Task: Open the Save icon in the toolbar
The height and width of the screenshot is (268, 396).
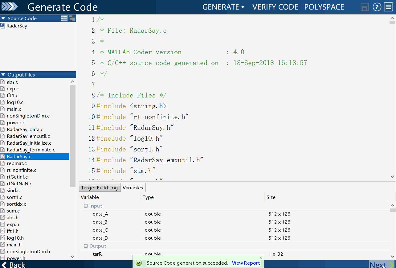Action: click(364, 7)
